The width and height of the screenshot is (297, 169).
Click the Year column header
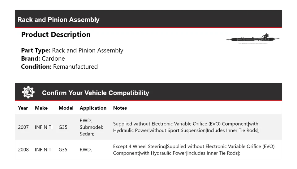point(23,108)
